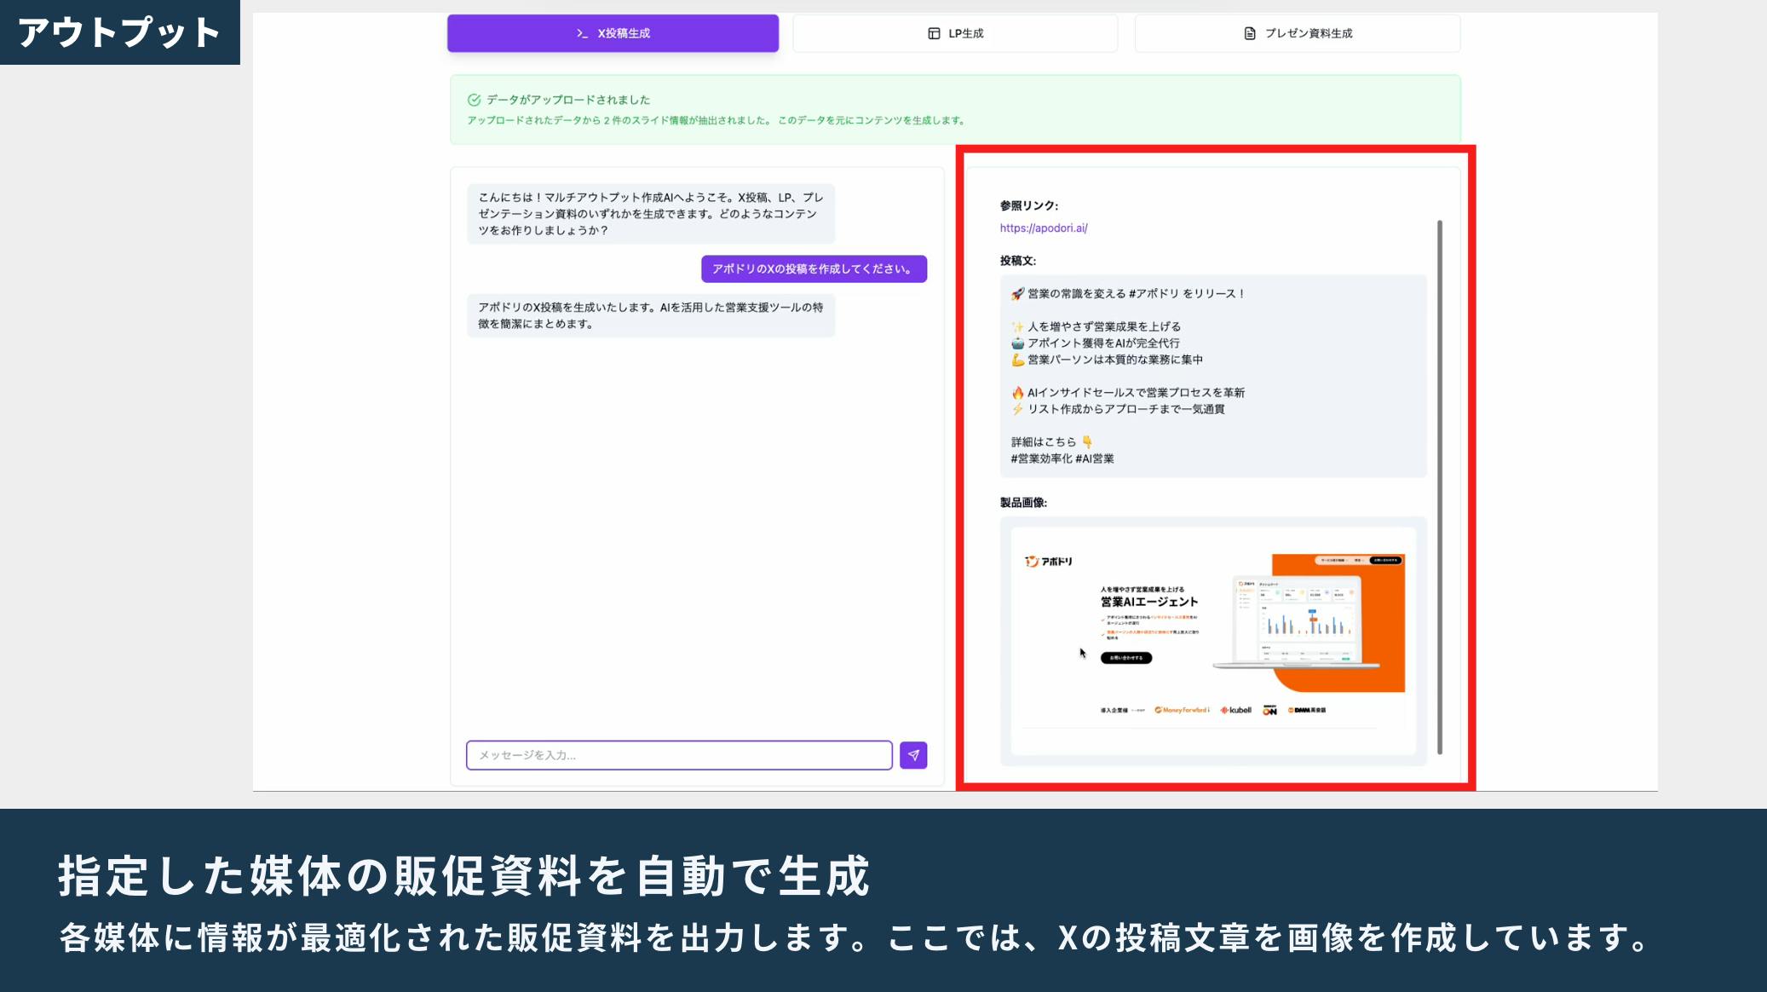The height and width of the screenshot is (992, 1767).
Task: Click the output panel vertical scrollbar
Action: click(1440, 486)
